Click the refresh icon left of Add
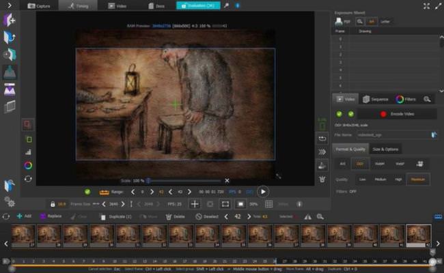Screen dimensions: 444x273 coord(6,216)
